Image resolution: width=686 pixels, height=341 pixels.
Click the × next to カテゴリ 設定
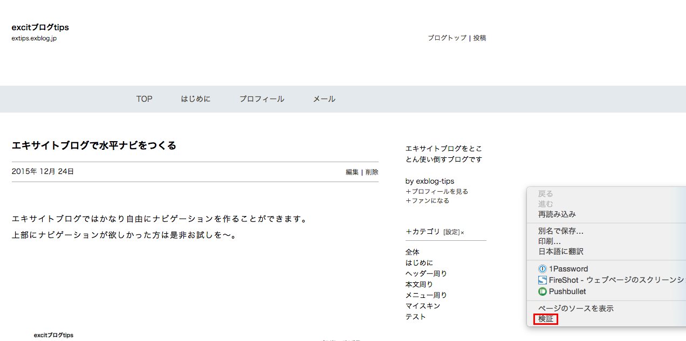click(462, 233)
